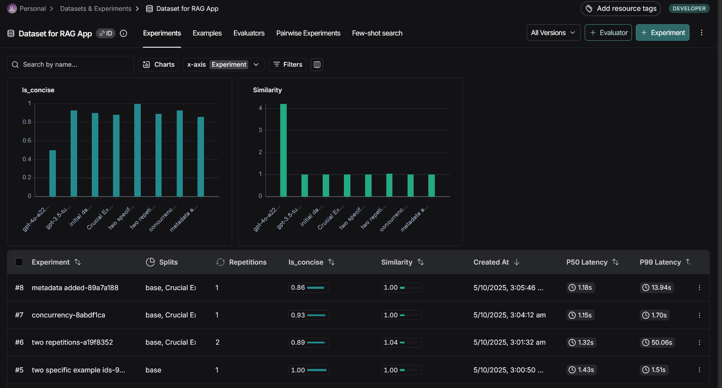Click the 5/10/2025, 3:04:12 am timestamp
Image resolution: width=722 pixels, height=388 pixels.
coord(509,315)
